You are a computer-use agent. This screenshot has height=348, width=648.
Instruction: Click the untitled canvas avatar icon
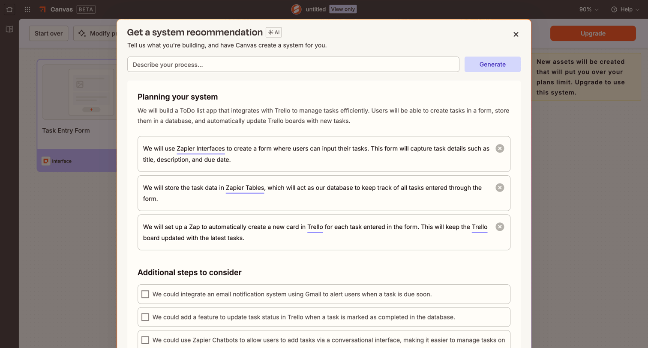coord(296,9)
